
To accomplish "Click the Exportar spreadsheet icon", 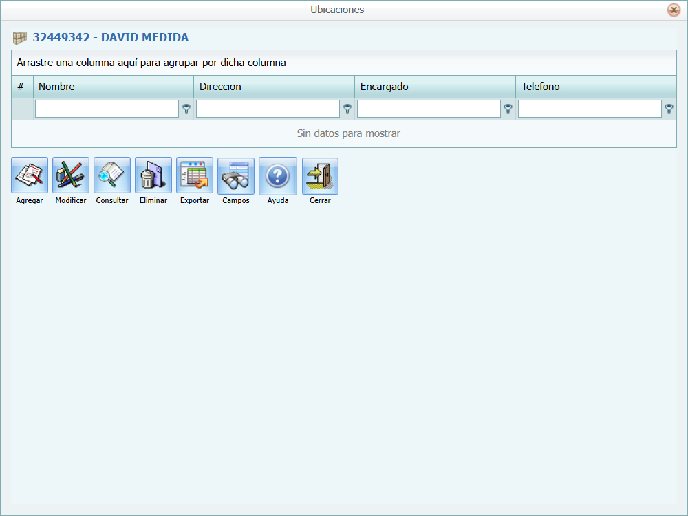I will (195, 175).
